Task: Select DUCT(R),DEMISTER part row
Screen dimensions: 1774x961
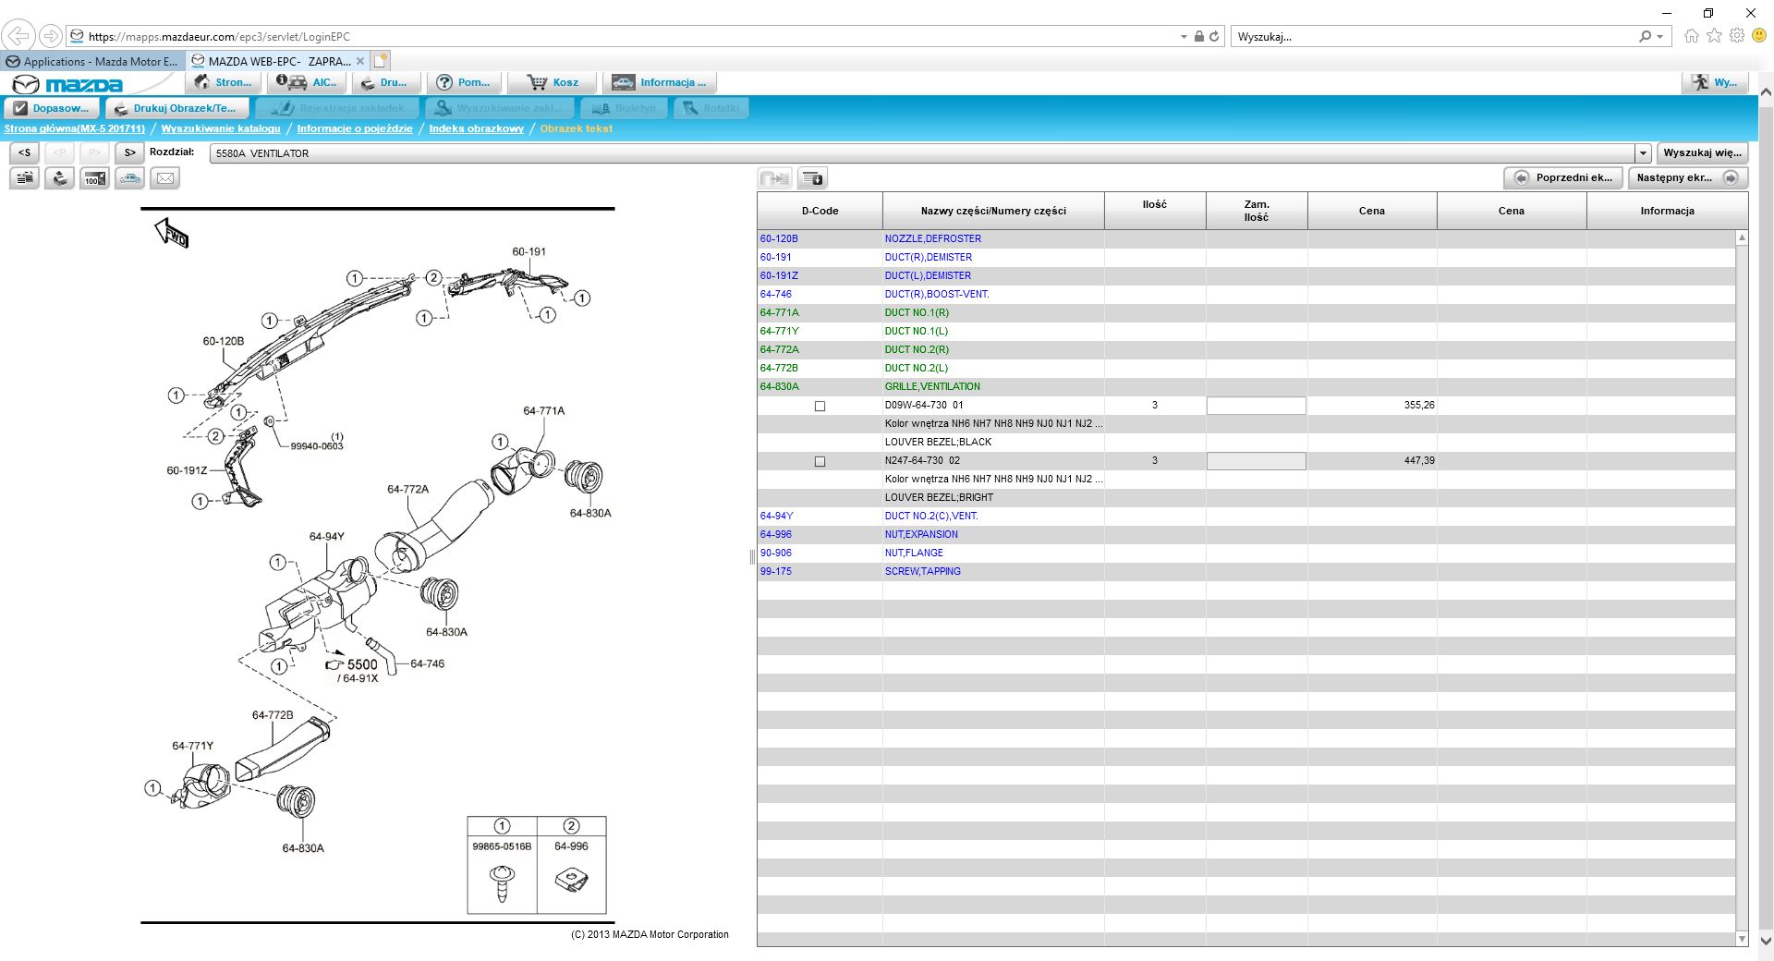Action: coord(1245,257)
